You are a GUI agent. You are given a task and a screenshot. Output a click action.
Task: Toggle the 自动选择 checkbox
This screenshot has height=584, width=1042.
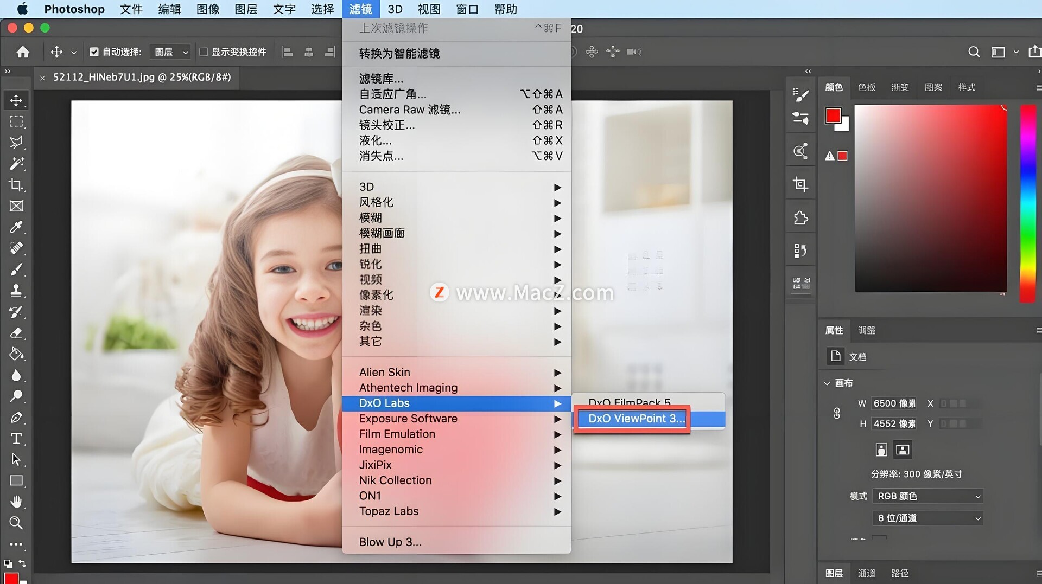point(94,52)
